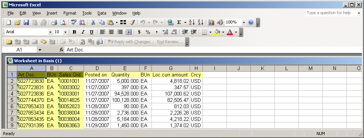Open the Edit menu

pos(23,13)
